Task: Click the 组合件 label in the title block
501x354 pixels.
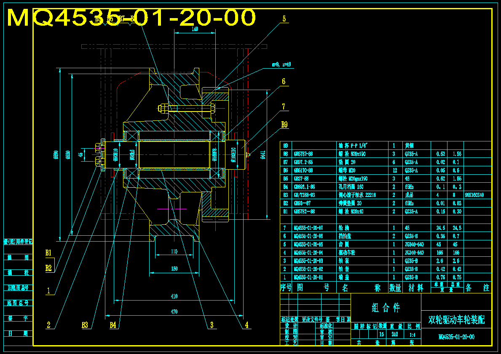Action: (386, 308)
